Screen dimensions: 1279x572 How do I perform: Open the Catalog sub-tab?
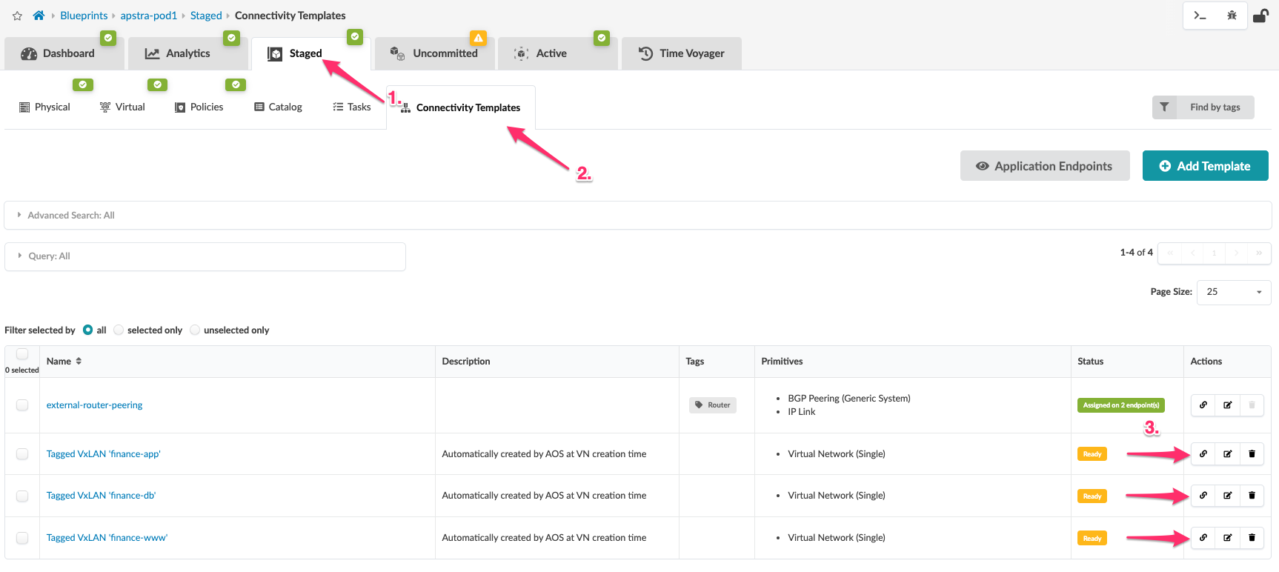coord(278,107)
